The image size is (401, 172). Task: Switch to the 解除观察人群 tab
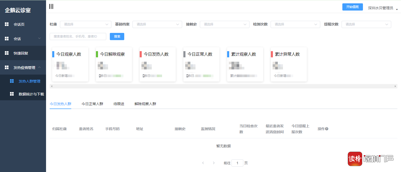click(x=145, y=104)
